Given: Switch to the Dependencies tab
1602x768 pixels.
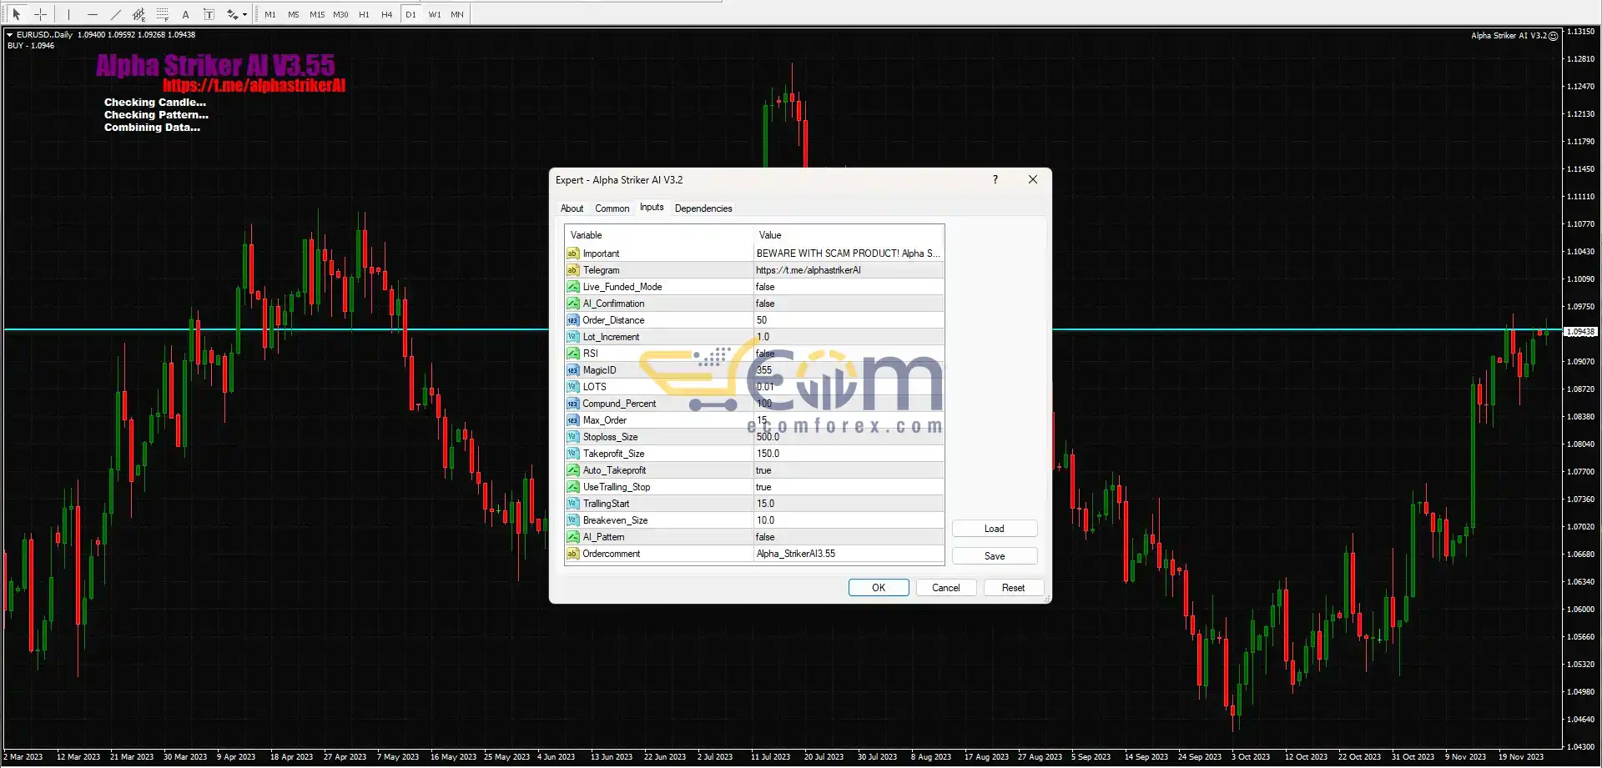Looking at the screenshot, I should [x=703, y=208].
